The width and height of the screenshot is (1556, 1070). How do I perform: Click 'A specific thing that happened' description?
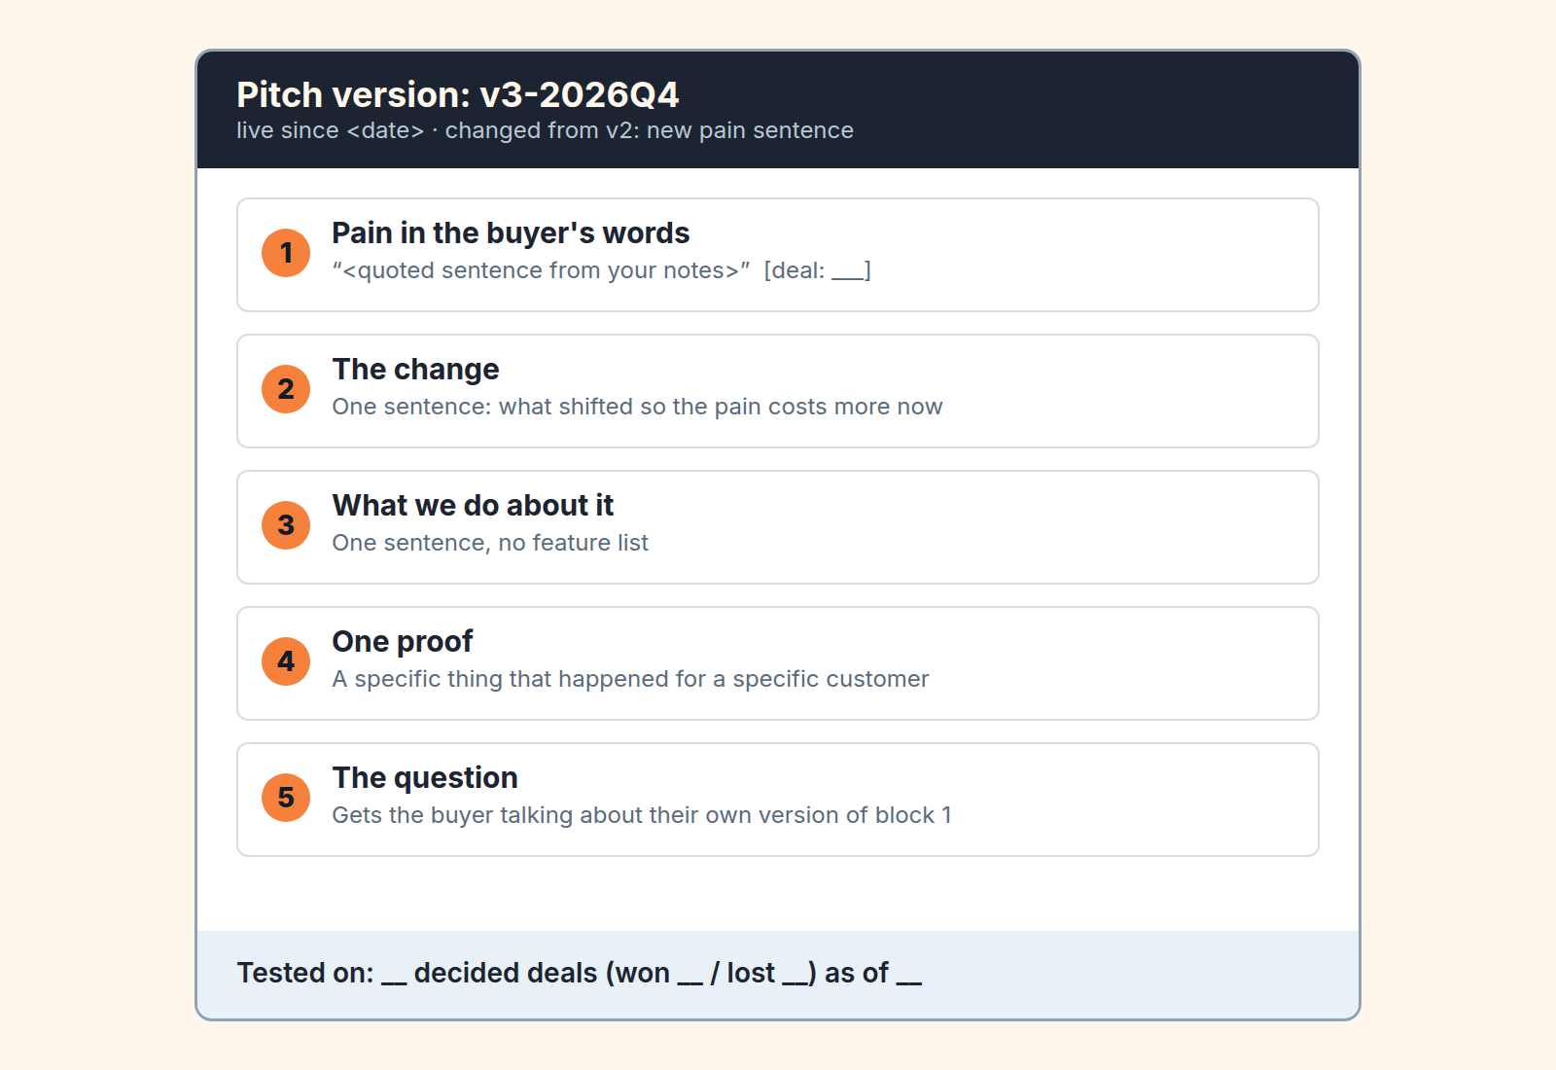pyautogui.click(x=630, y=679)
